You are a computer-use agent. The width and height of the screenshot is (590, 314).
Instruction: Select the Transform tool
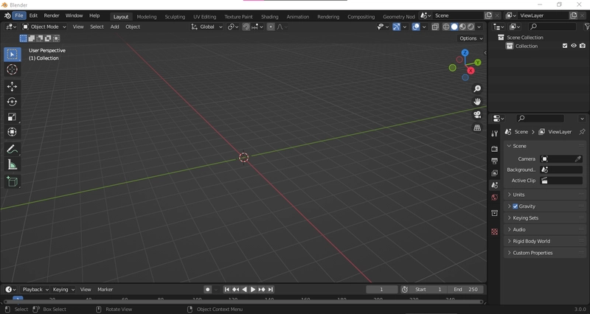(x=12, y=132)
